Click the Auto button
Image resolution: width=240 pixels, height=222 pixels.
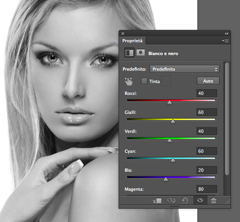(208, 81)
